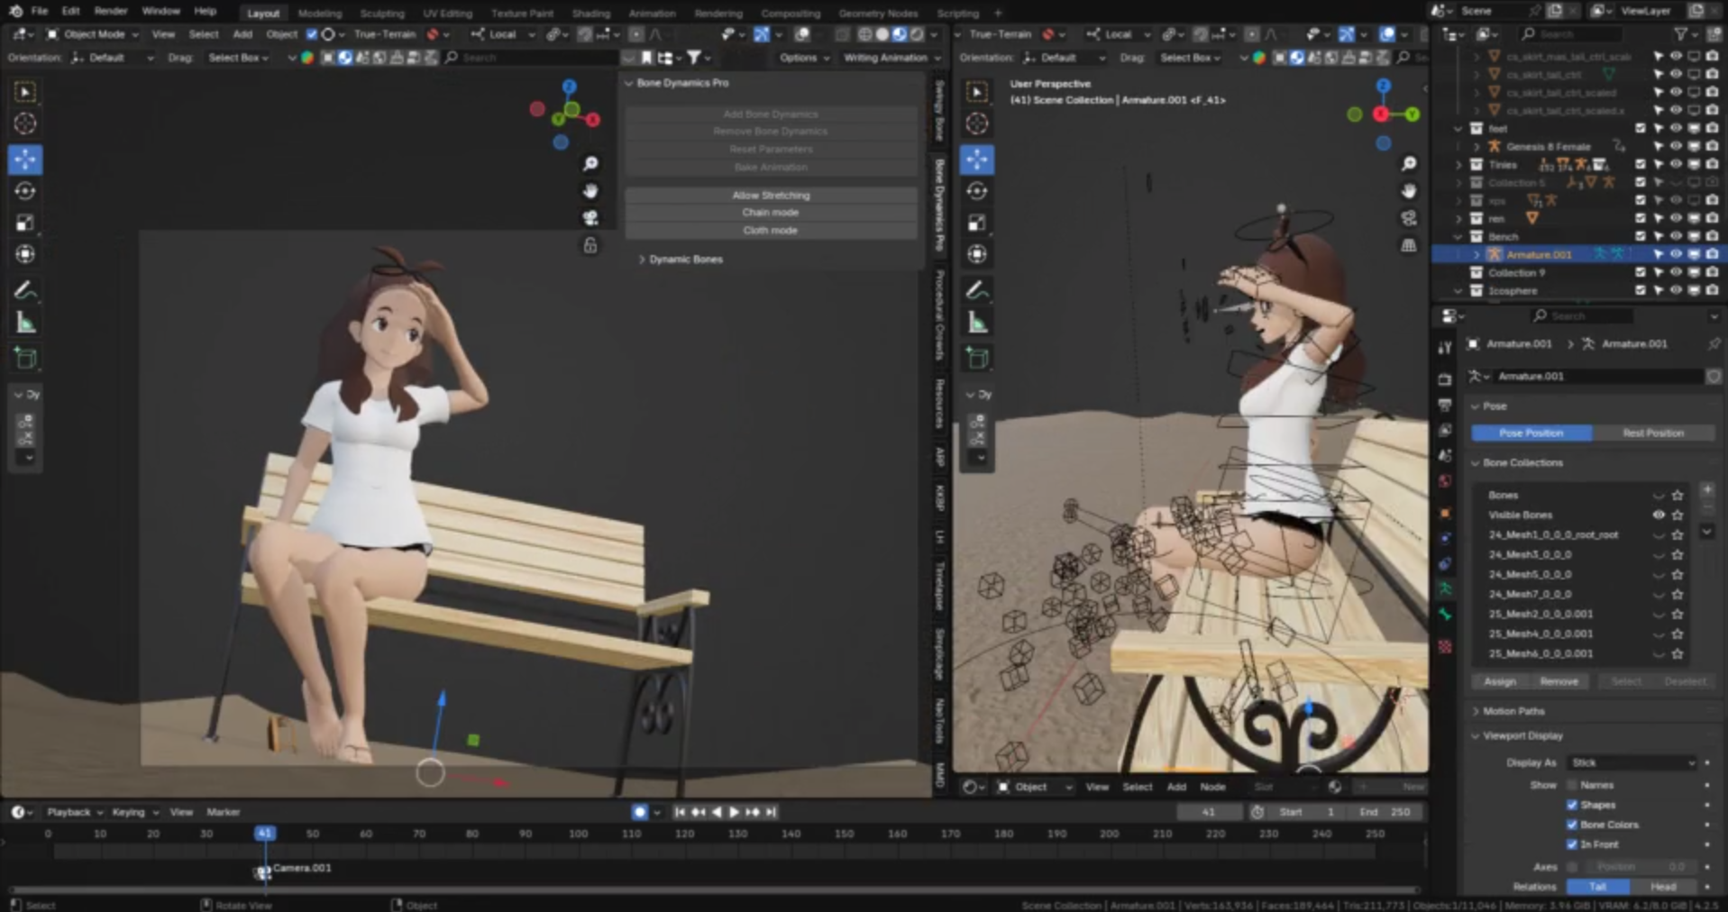Select the Scale tool in right viewport

(977, 223)
